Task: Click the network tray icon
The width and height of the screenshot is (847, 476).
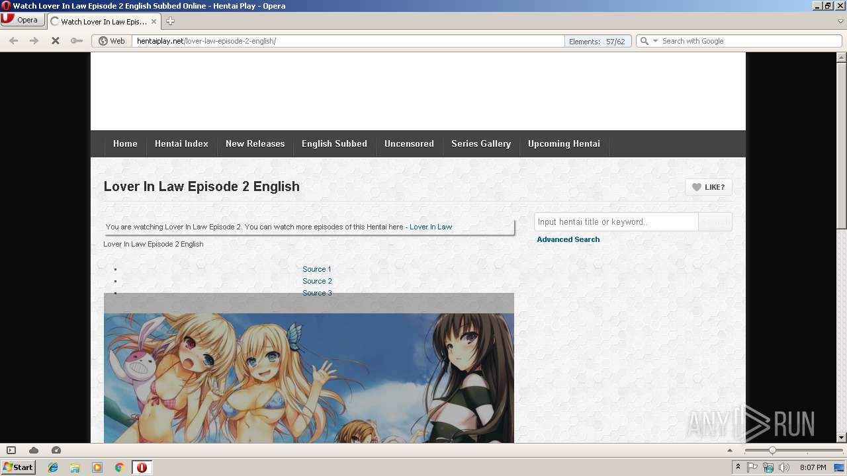Action: tap(768, 467)
